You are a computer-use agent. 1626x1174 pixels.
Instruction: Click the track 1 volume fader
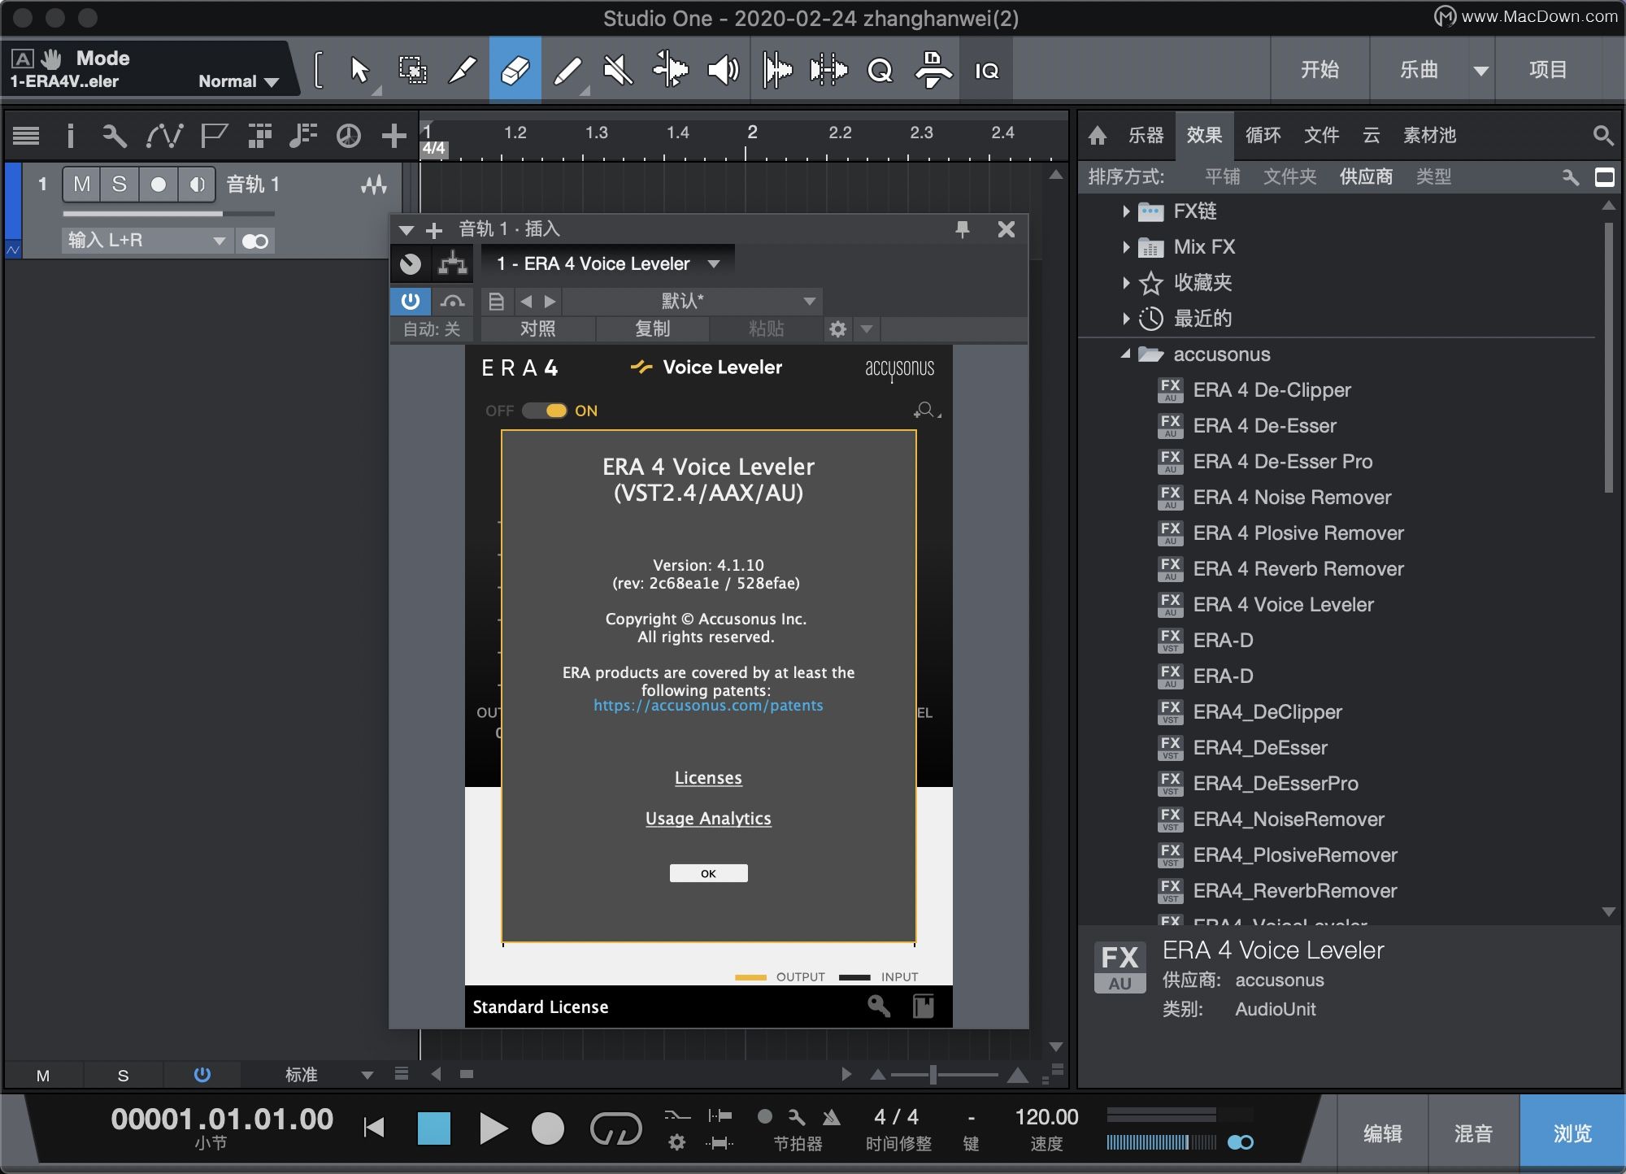(x=167, y=214)
